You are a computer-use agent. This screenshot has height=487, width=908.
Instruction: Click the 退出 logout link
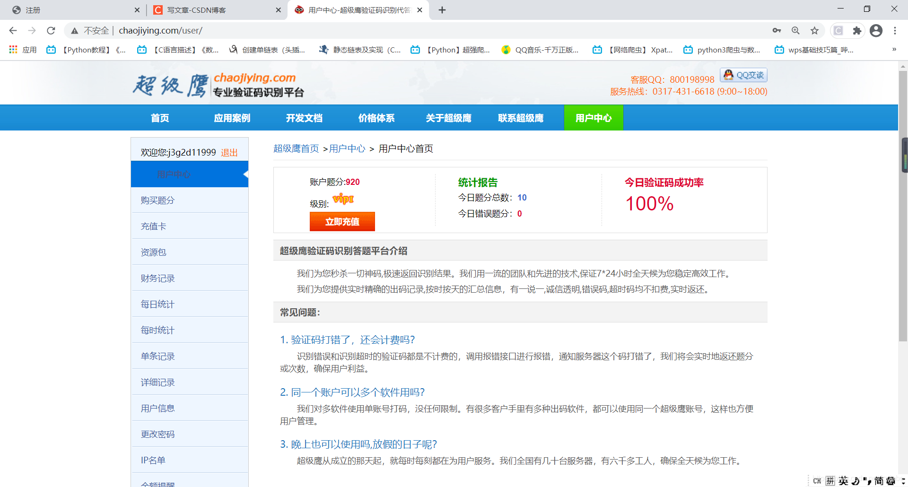pos(229,152)
